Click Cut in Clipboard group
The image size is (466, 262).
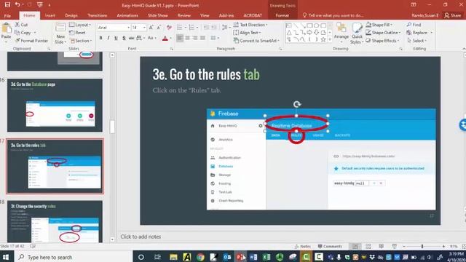click(22, 25)
